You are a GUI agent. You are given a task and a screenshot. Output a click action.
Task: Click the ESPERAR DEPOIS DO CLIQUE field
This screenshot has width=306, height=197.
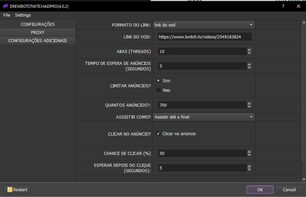(x=202, y=168)
